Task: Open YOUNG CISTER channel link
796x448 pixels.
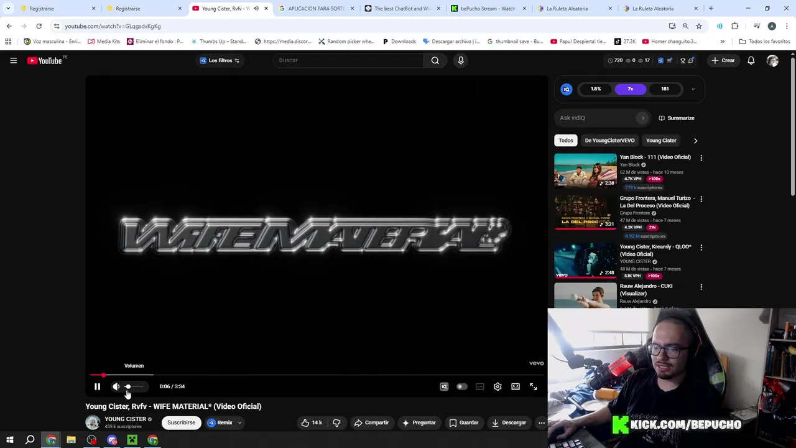Action: point(125,419)
